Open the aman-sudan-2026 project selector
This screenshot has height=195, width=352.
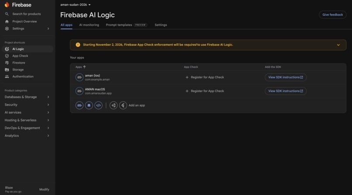pos(76,5)
